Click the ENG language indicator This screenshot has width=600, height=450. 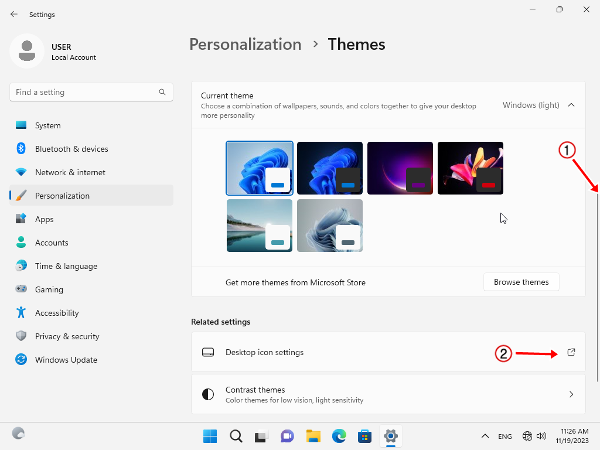click(x=505, y=436)
